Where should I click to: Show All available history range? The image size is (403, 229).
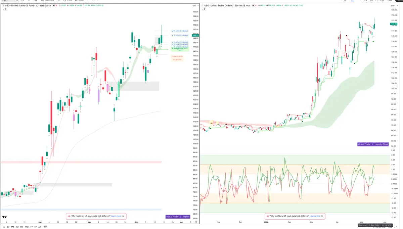pos(39,227)
